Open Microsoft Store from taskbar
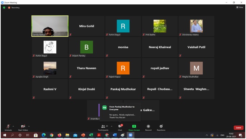Image resolution: width=246 pixels, height=139 pixels. (x=36, y=135)
